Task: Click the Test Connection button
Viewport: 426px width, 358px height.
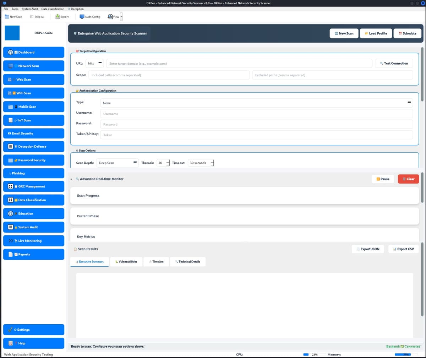Action: [394, 63]
